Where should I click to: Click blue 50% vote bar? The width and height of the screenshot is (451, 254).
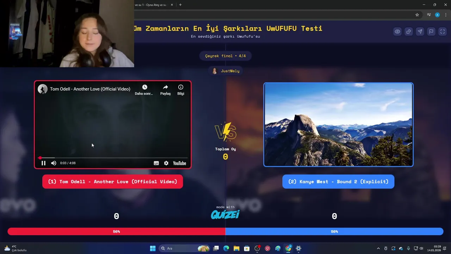click(x=334, y=231)
